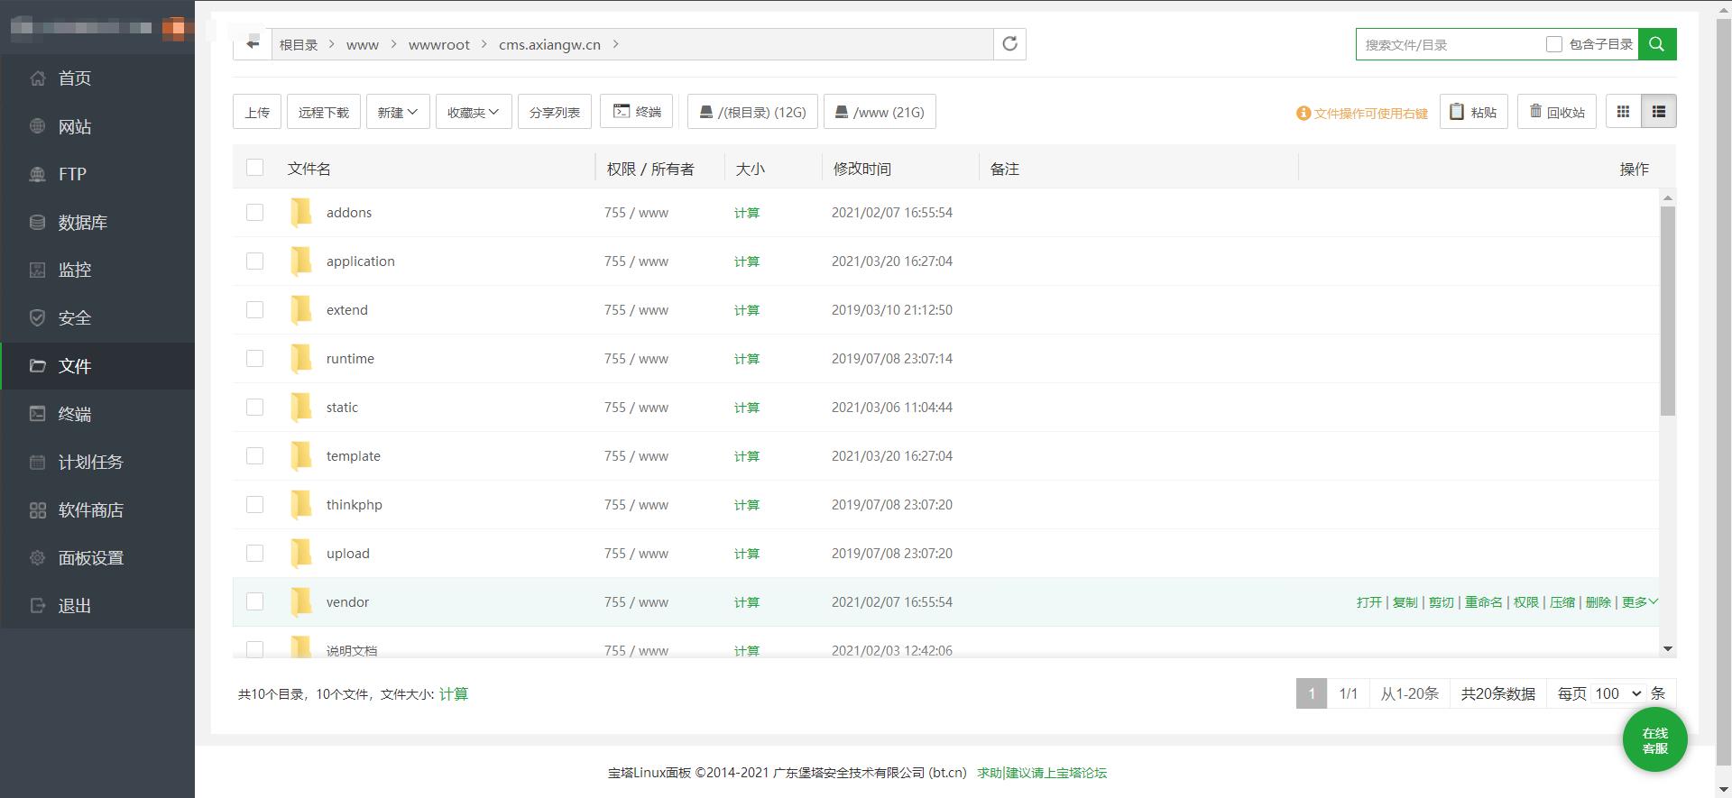Check the addons row checkbox
The image size is (1732, 798).
coord(255,213)
